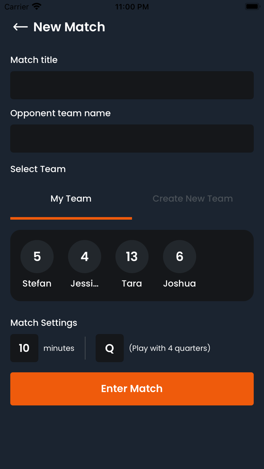The height and width of the screenshot is (469, 264).
Task: Tap the back arrow icon
Action: (x=20, y=27)
